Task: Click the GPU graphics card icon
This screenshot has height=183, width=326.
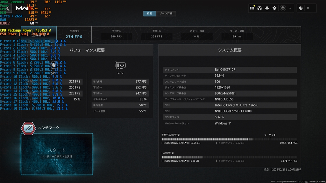Action: (120, 65)
